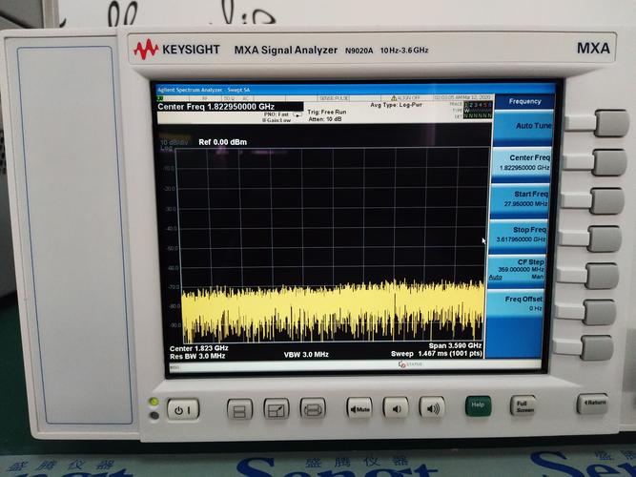
Task: Toggle Full Screen display mode
Action: pyautogui.click(x=523, y=405)
